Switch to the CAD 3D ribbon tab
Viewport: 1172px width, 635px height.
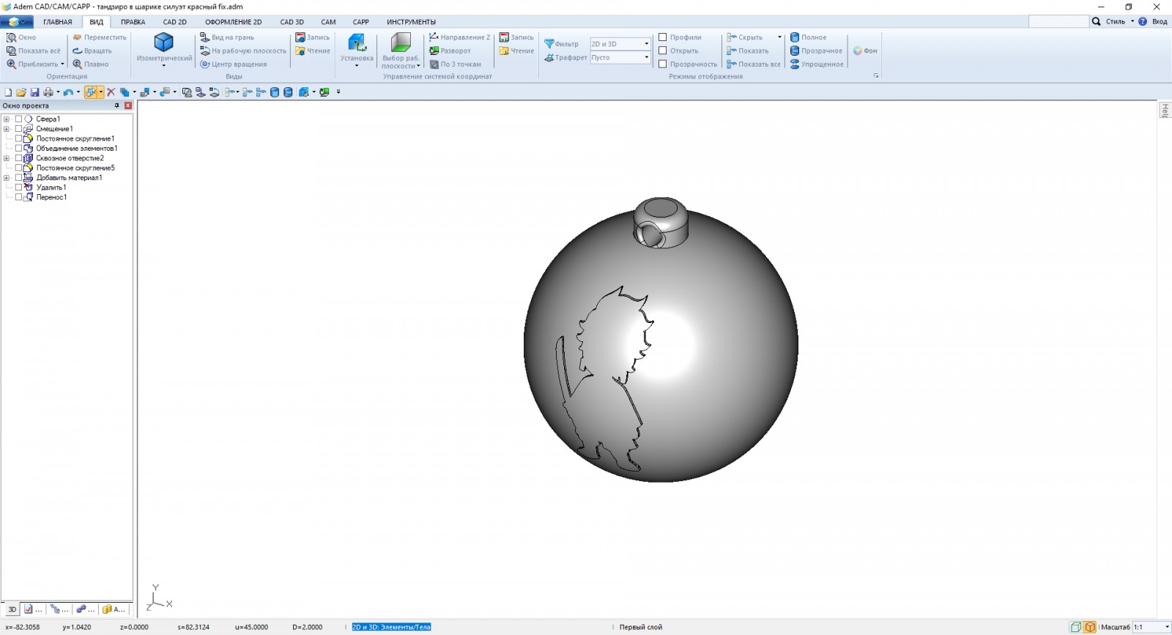click(x=292, y=22)
